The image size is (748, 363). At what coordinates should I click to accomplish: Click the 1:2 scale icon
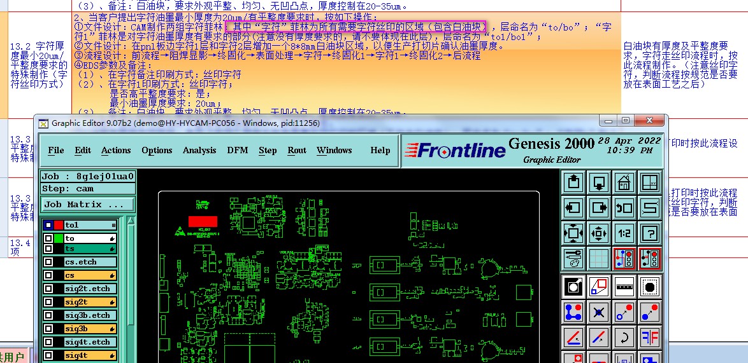[624, 233]
